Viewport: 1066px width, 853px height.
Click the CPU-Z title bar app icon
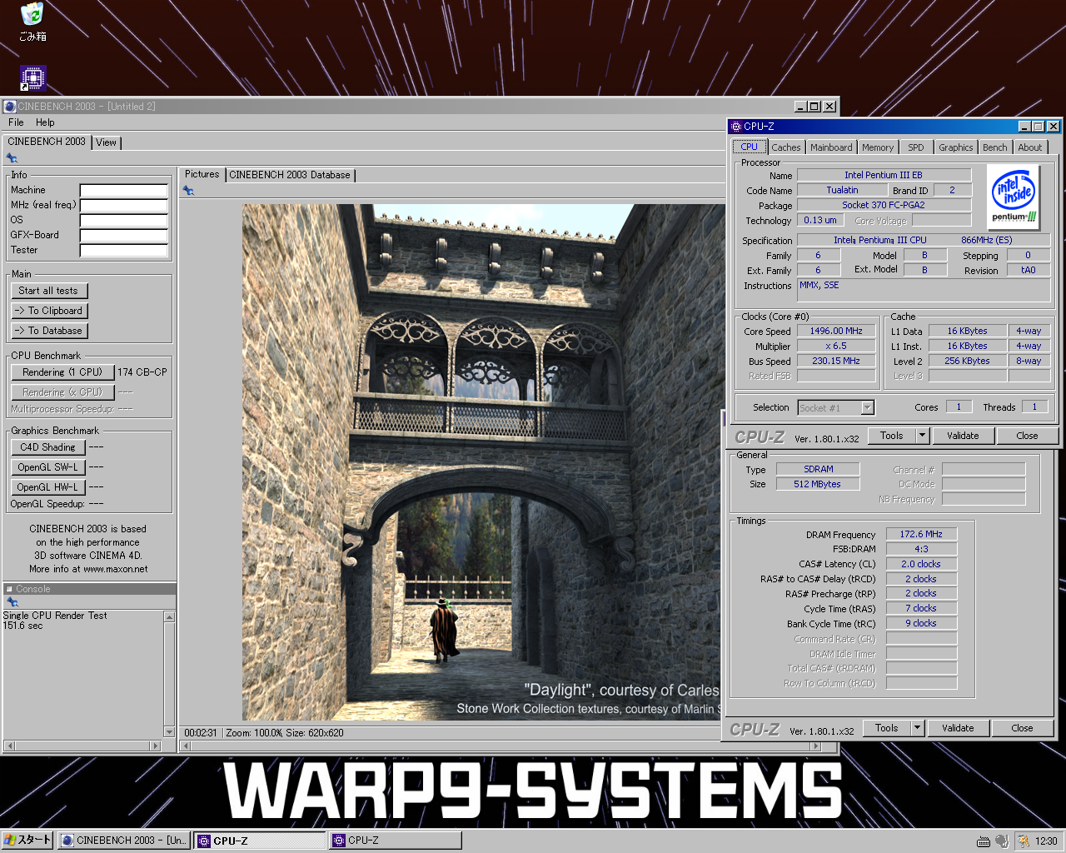[x=735, y=127]
